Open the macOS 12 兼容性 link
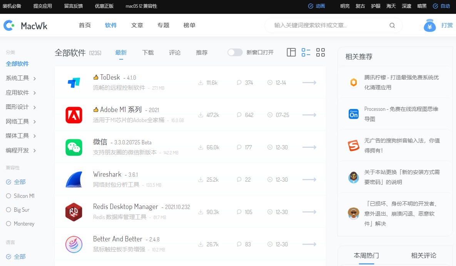456x266 pixels. pos(141,6)
